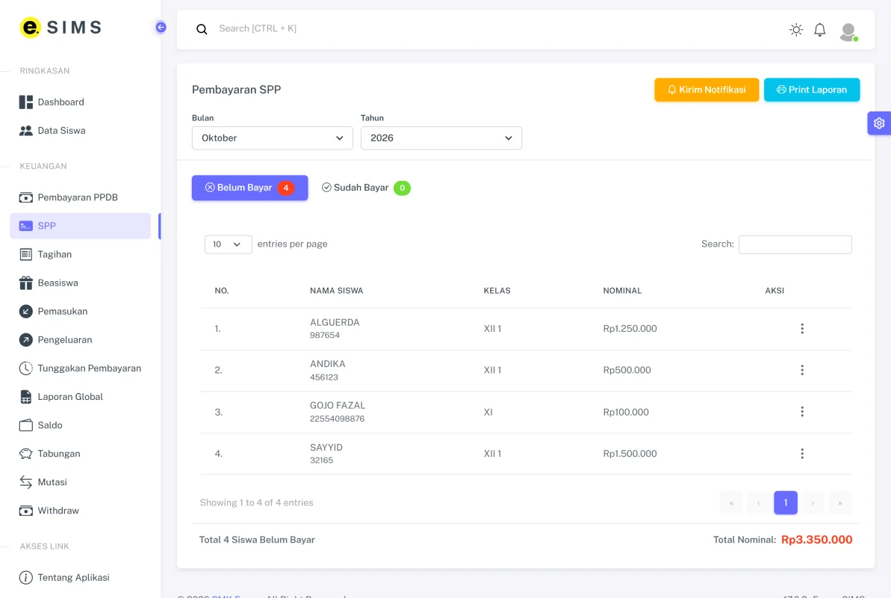891x598 pixels.
Task: Open the Bulan dropdown showing Oktober
Action: click(272, 138)
